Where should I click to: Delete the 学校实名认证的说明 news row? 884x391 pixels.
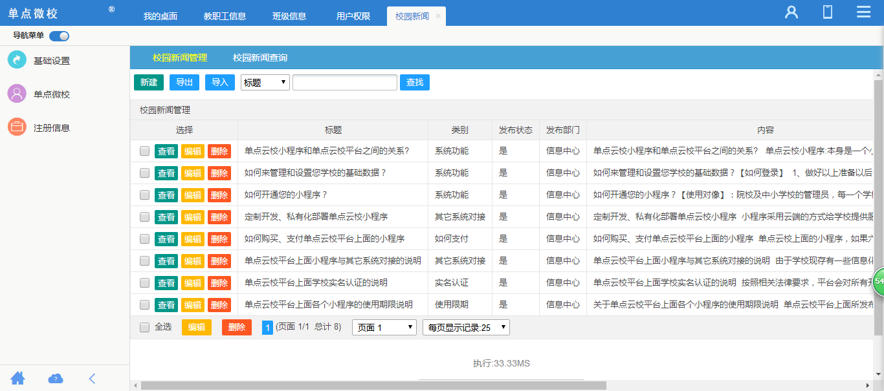coord(219,283)
